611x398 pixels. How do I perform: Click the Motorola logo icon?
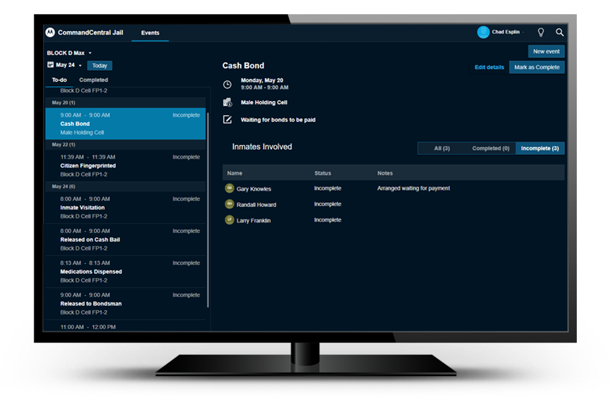pyautogui.click(x=50, y=32)
